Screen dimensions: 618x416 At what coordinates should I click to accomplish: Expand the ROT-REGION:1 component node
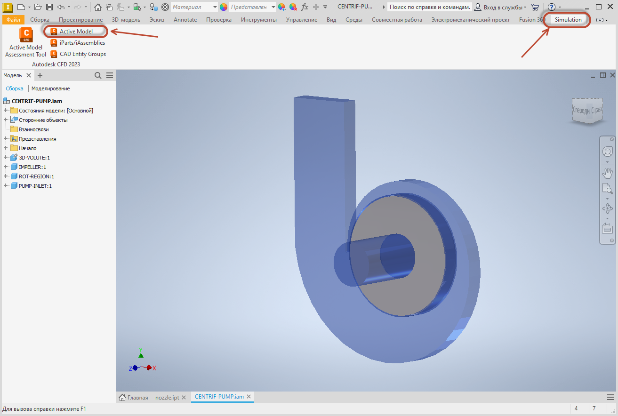pos(6,176)
